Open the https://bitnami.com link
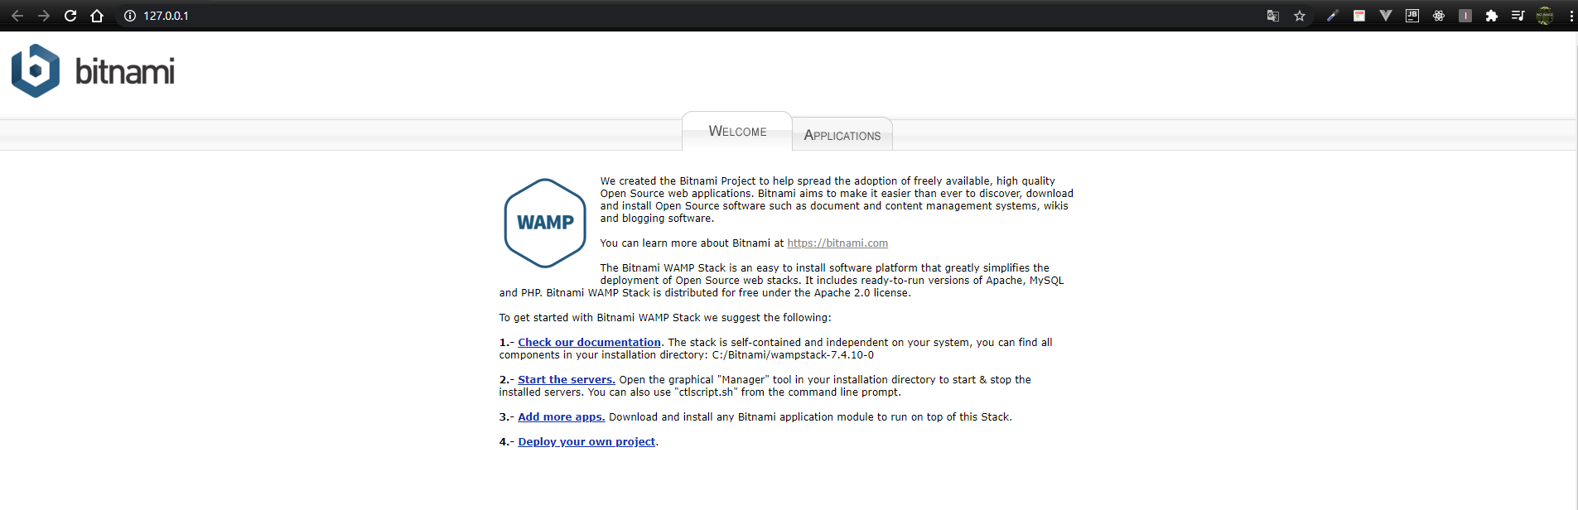 coord(837,243)
